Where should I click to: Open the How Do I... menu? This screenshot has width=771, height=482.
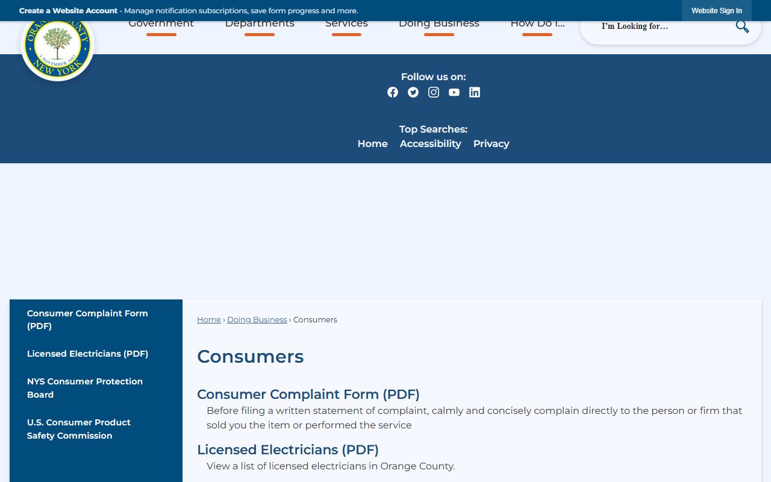(x=537, y=25)
